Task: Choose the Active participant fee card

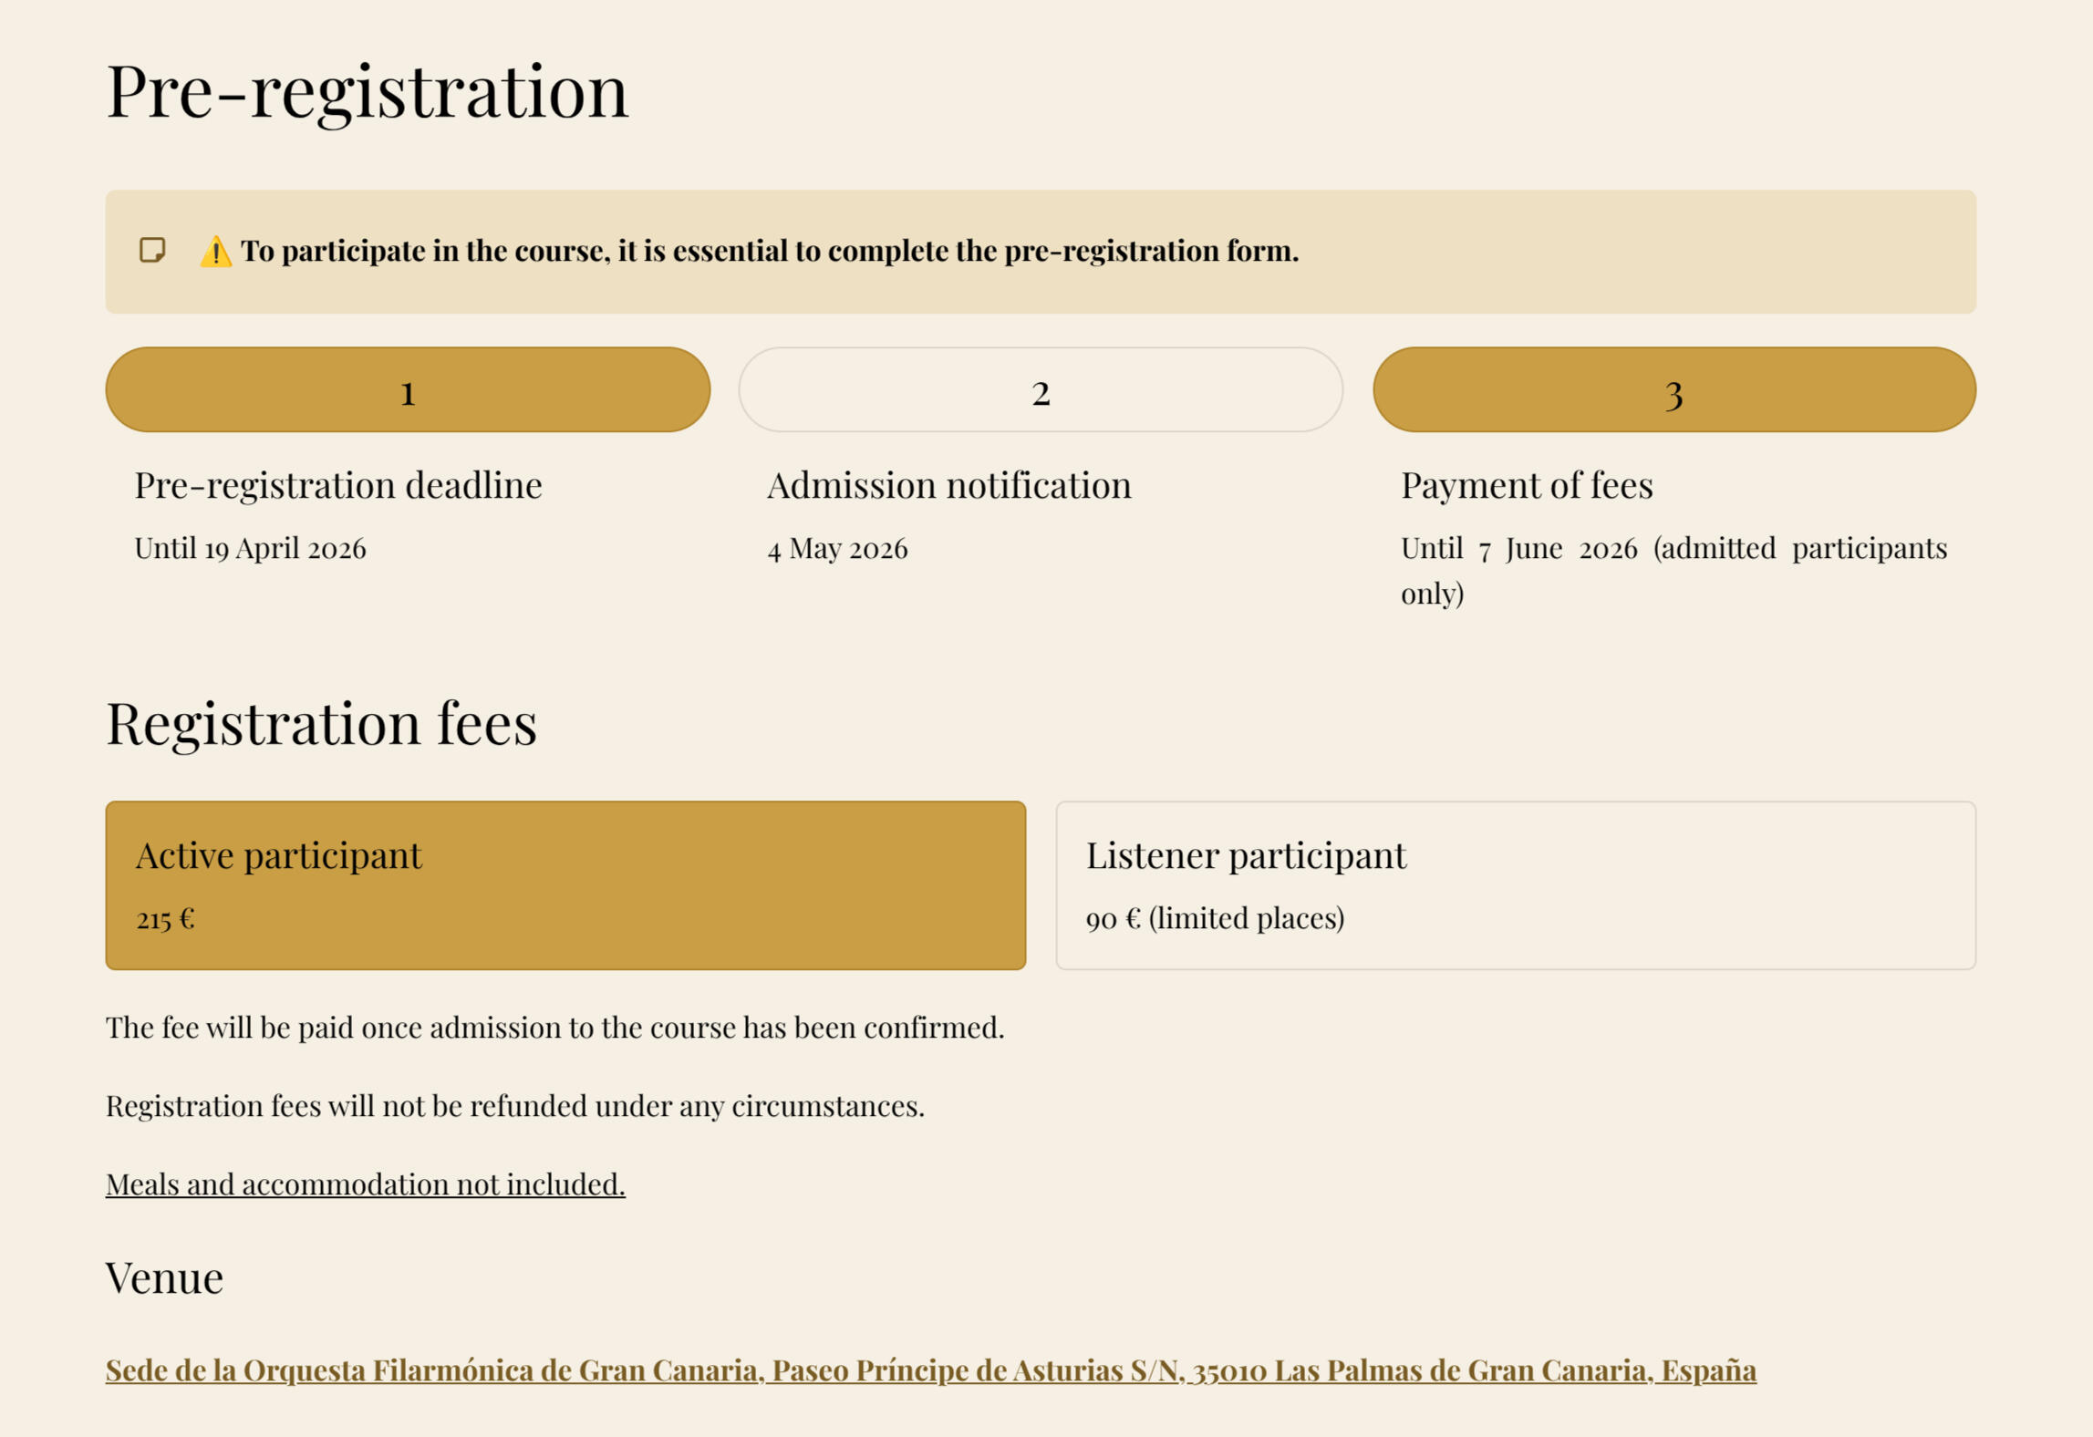Action: [565, 884]
